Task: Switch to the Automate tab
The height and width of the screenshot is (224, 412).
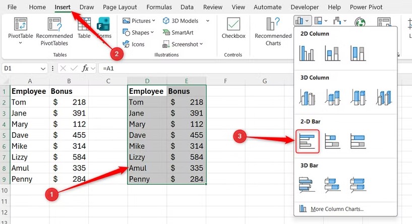Action: coord(267,7)
